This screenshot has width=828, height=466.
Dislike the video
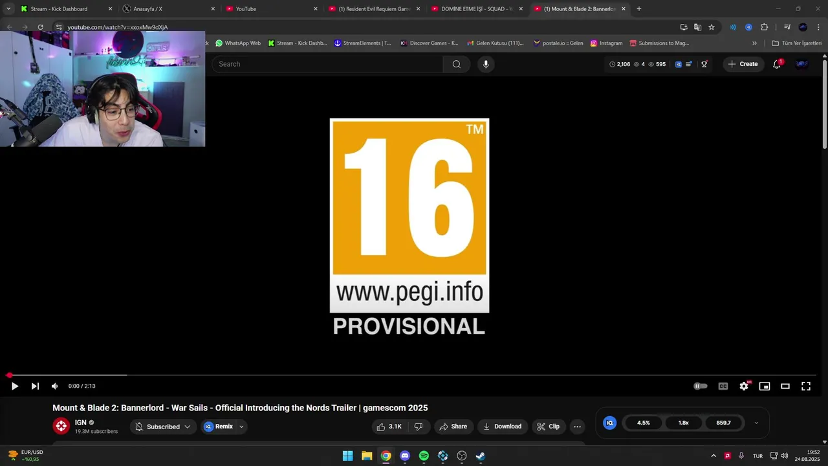419,427
